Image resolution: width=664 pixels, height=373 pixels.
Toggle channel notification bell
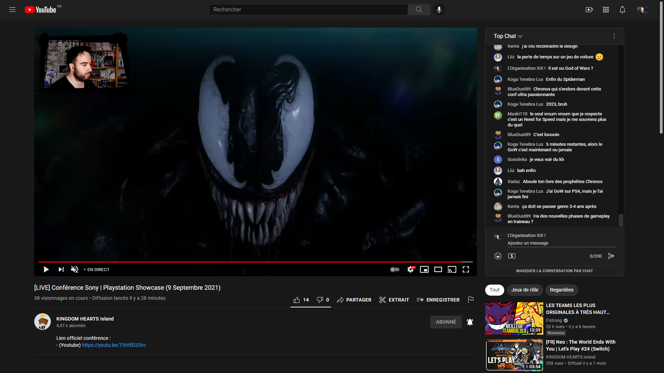click(470, 322)
